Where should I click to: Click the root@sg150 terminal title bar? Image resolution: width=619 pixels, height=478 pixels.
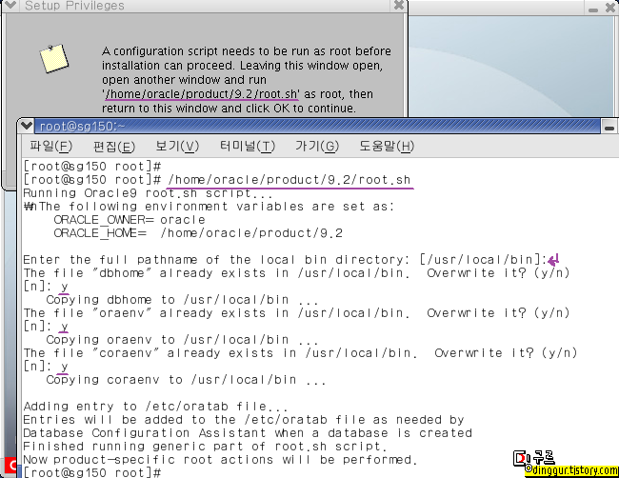click(317, 127)
